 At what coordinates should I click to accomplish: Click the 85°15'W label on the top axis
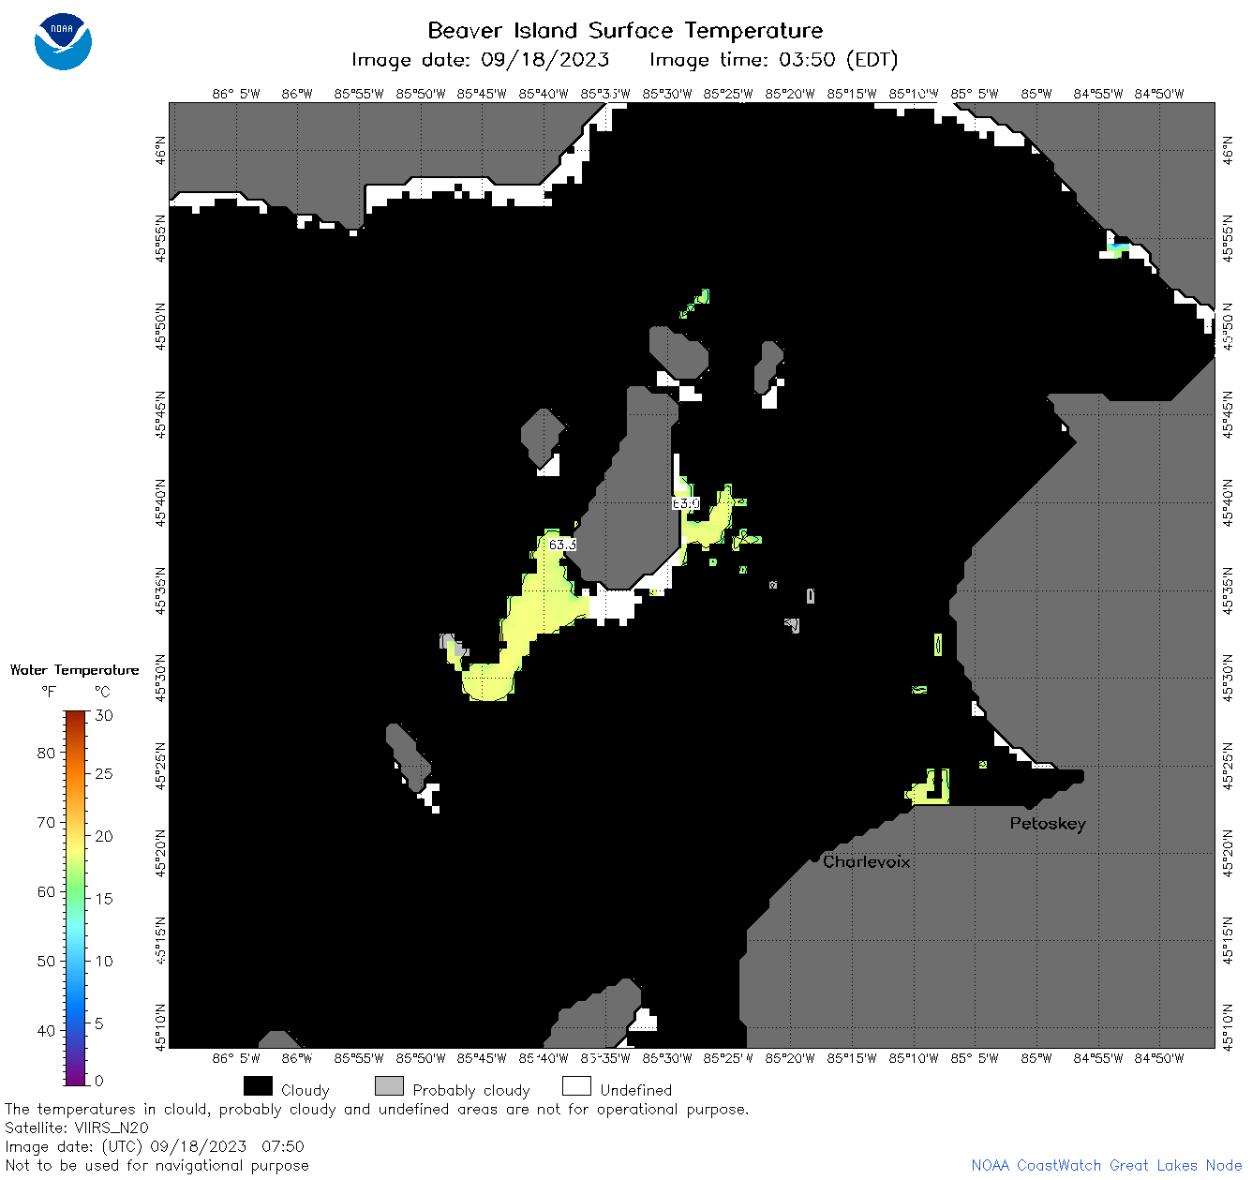tap(852, 94)
